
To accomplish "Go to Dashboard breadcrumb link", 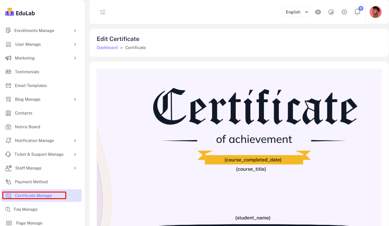I will tap(107, 48).
